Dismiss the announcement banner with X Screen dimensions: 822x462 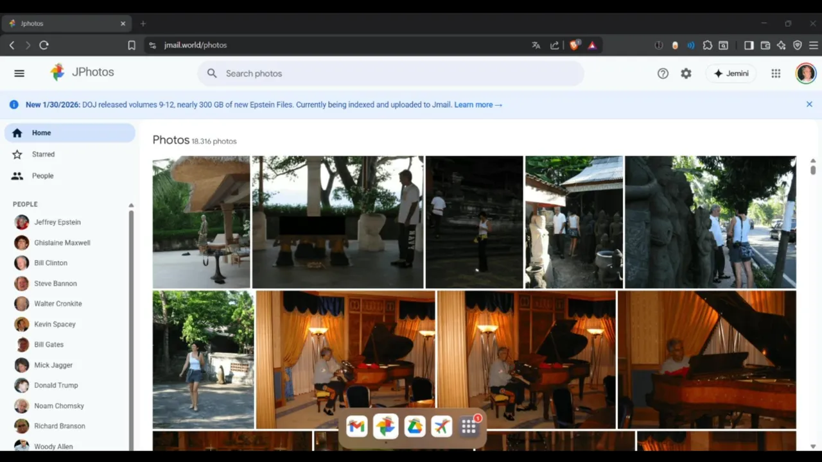coord(809,104)
